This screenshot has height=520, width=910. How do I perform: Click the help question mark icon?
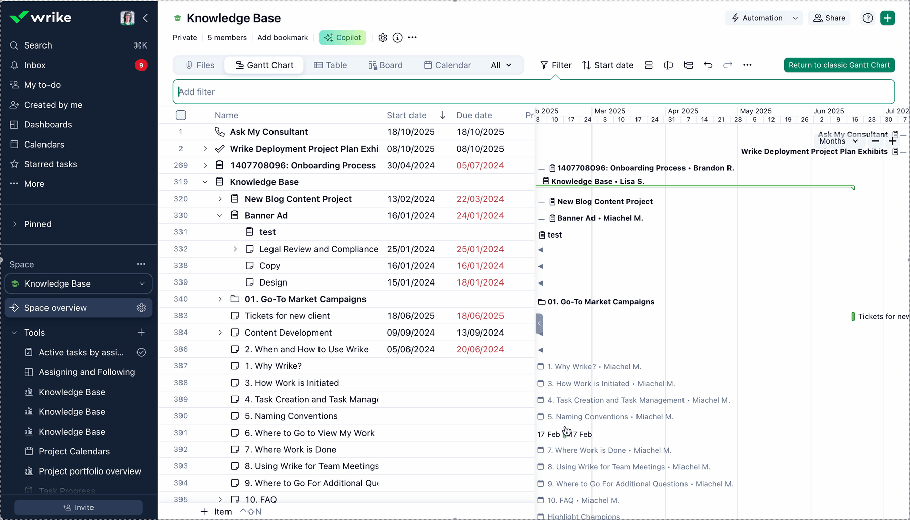(x=868, y=18)
